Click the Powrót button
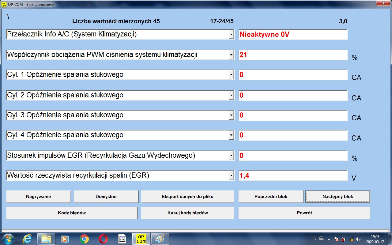The height and width of the screenshot is (245, 392). (x=304, y=213)
